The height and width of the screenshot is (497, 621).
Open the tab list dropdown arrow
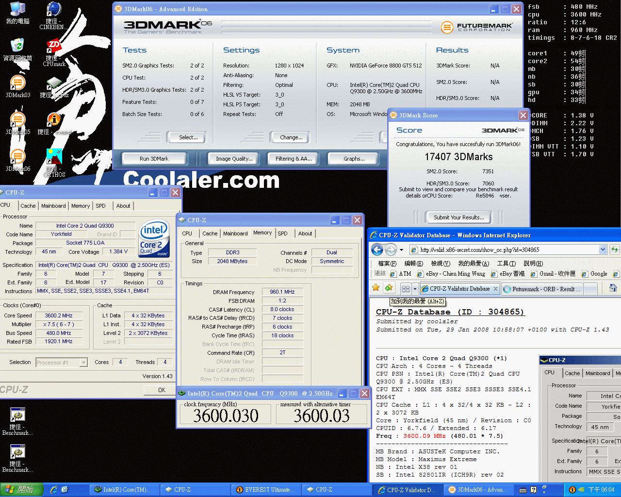tap(416, 289)
